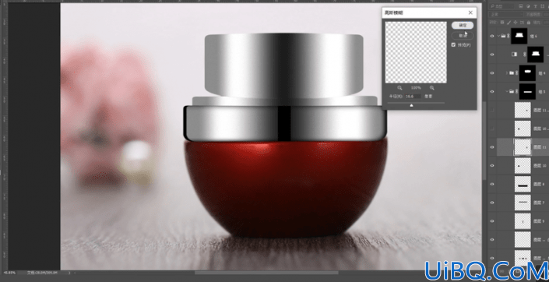Lock all padlock icon
The width and height of the screenshot is (549, 282).
click(x=528, y=23)
